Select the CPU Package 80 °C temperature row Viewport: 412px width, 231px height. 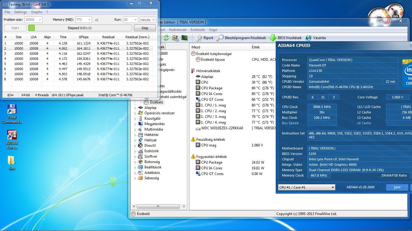pos(233,88)
